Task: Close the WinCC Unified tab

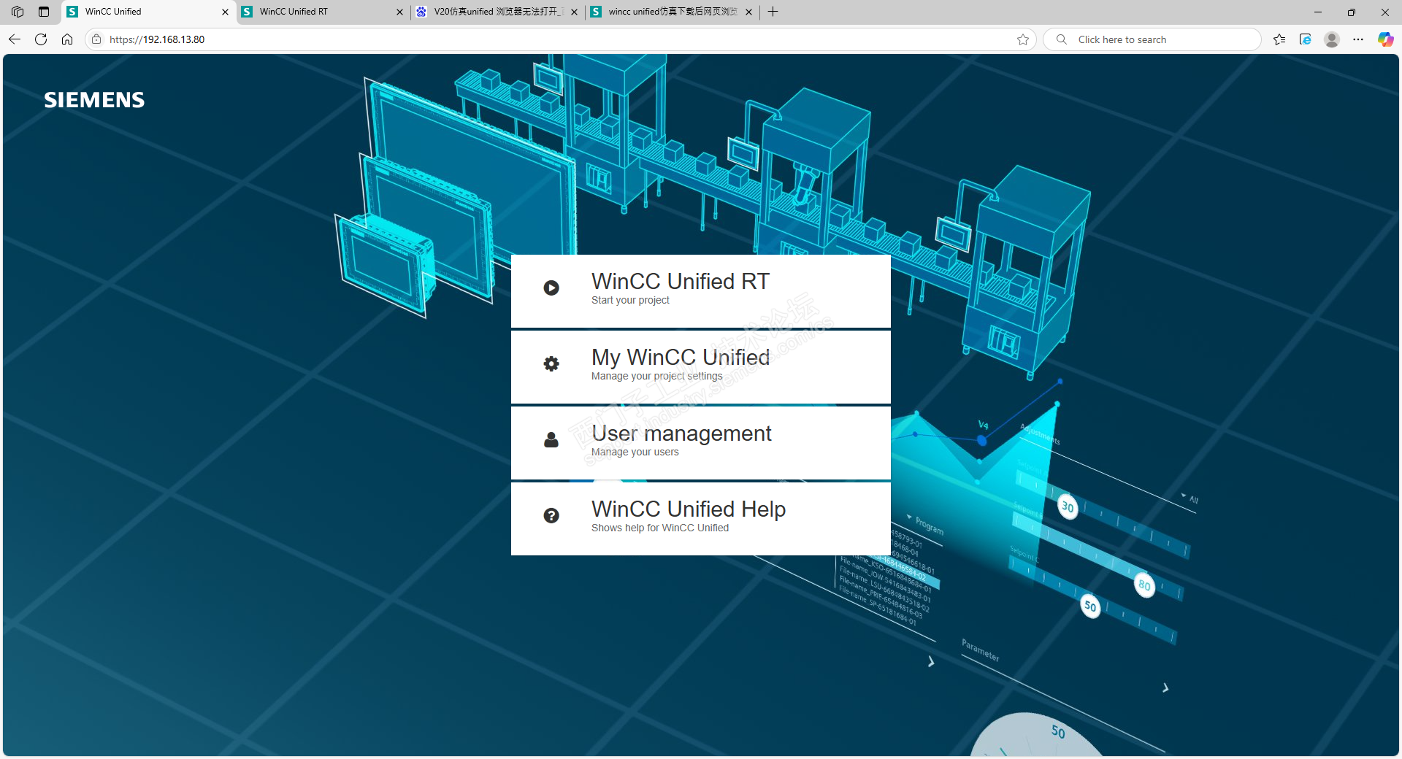Action: 225,12
